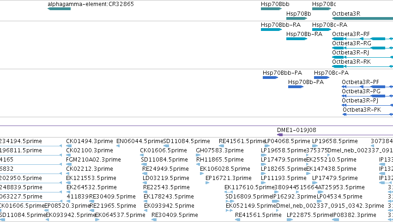Select the Octbeta3R-PK protein label
Image resolution: width=393 pixels, height=222 pixels.
click(362, 110)
